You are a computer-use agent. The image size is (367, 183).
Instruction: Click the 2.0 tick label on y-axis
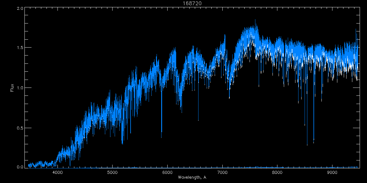point(19,9)
